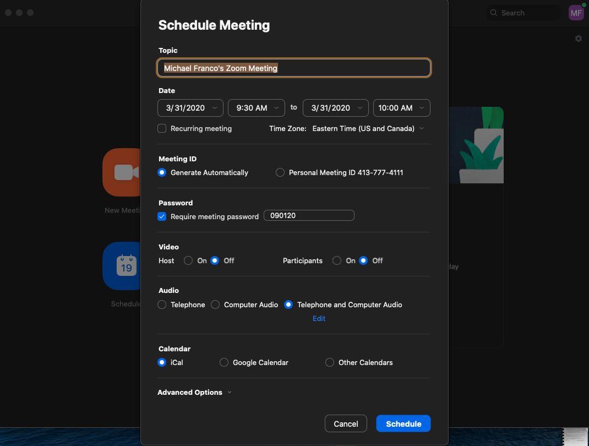Turn Participants video On
The width and height of the screenshot is (589, 446).
pyautogui.click(x=337, y=261)
